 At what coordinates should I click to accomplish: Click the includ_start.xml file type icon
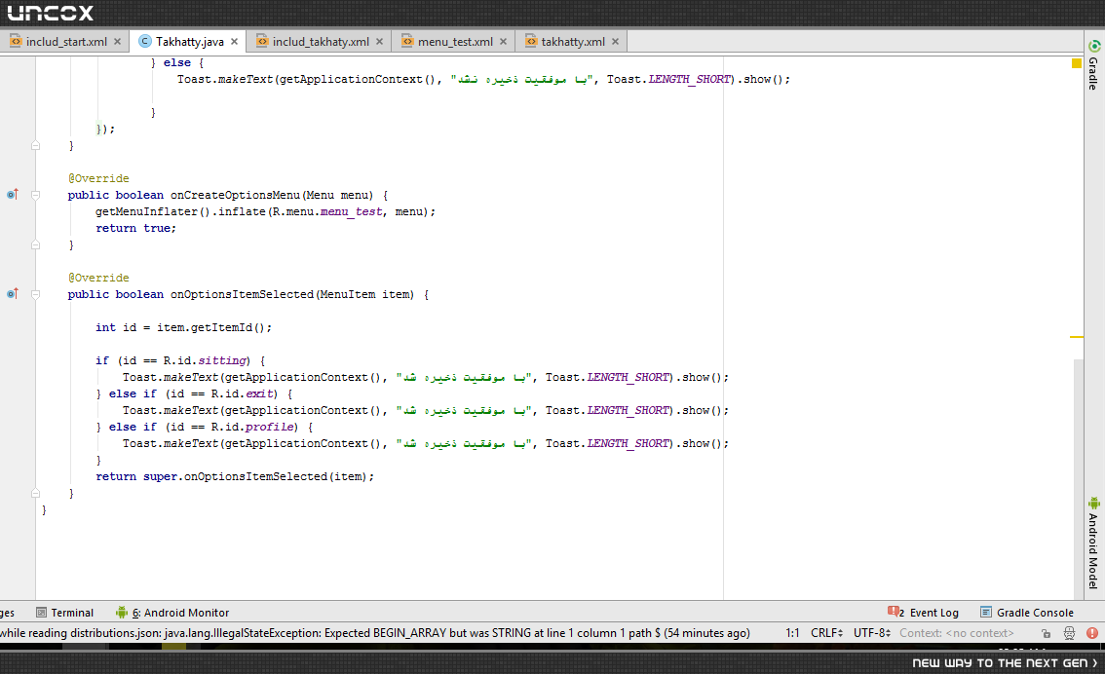click(16, 42)
